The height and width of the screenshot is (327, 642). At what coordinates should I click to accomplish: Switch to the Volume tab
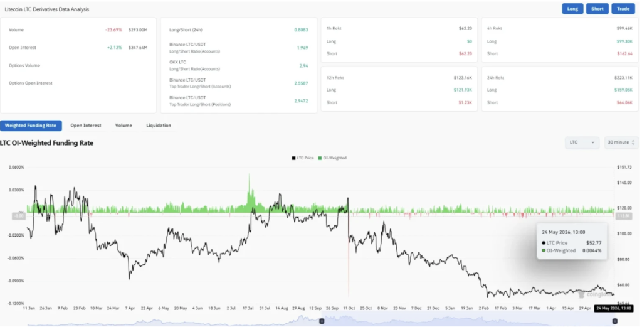point(124,126)
